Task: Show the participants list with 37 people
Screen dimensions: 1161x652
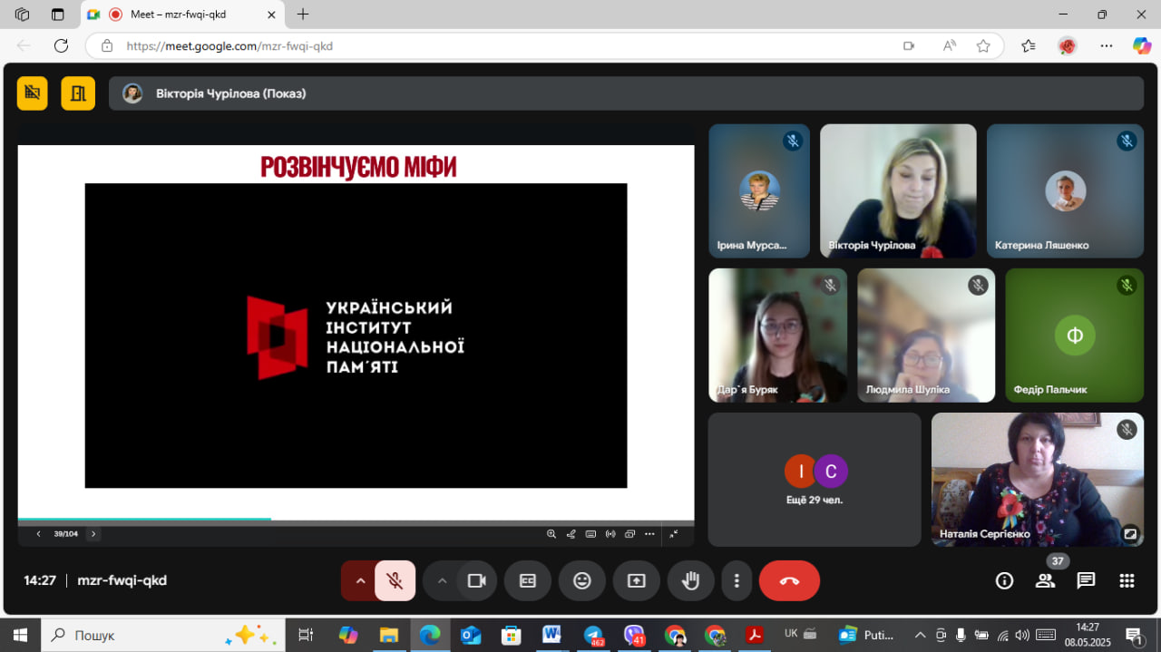Action: pyautogui.click(x=1046, y=580)
